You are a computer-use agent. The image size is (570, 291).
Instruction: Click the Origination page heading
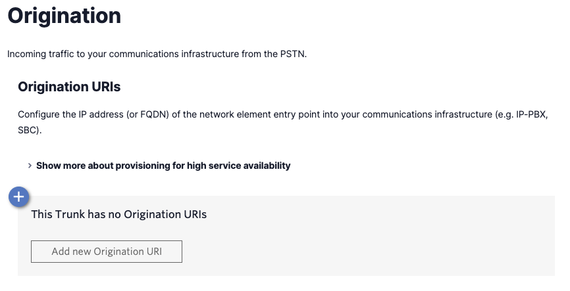point(64,16)
